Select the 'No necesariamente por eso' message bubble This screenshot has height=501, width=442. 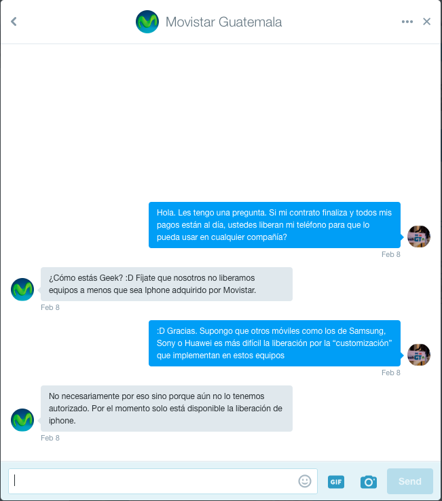pyautogui.click(x=166, y=409)
